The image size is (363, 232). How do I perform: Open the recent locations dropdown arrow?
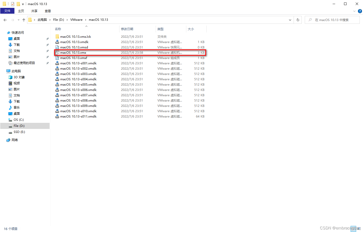click(x=18, y=20)
